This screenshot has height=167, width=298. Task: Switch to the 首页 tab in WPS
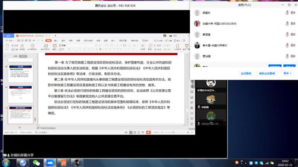coord(8,36)
